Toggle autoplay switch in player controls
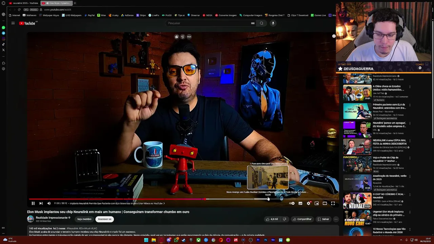Screen dimensions: 434x244 292,203
